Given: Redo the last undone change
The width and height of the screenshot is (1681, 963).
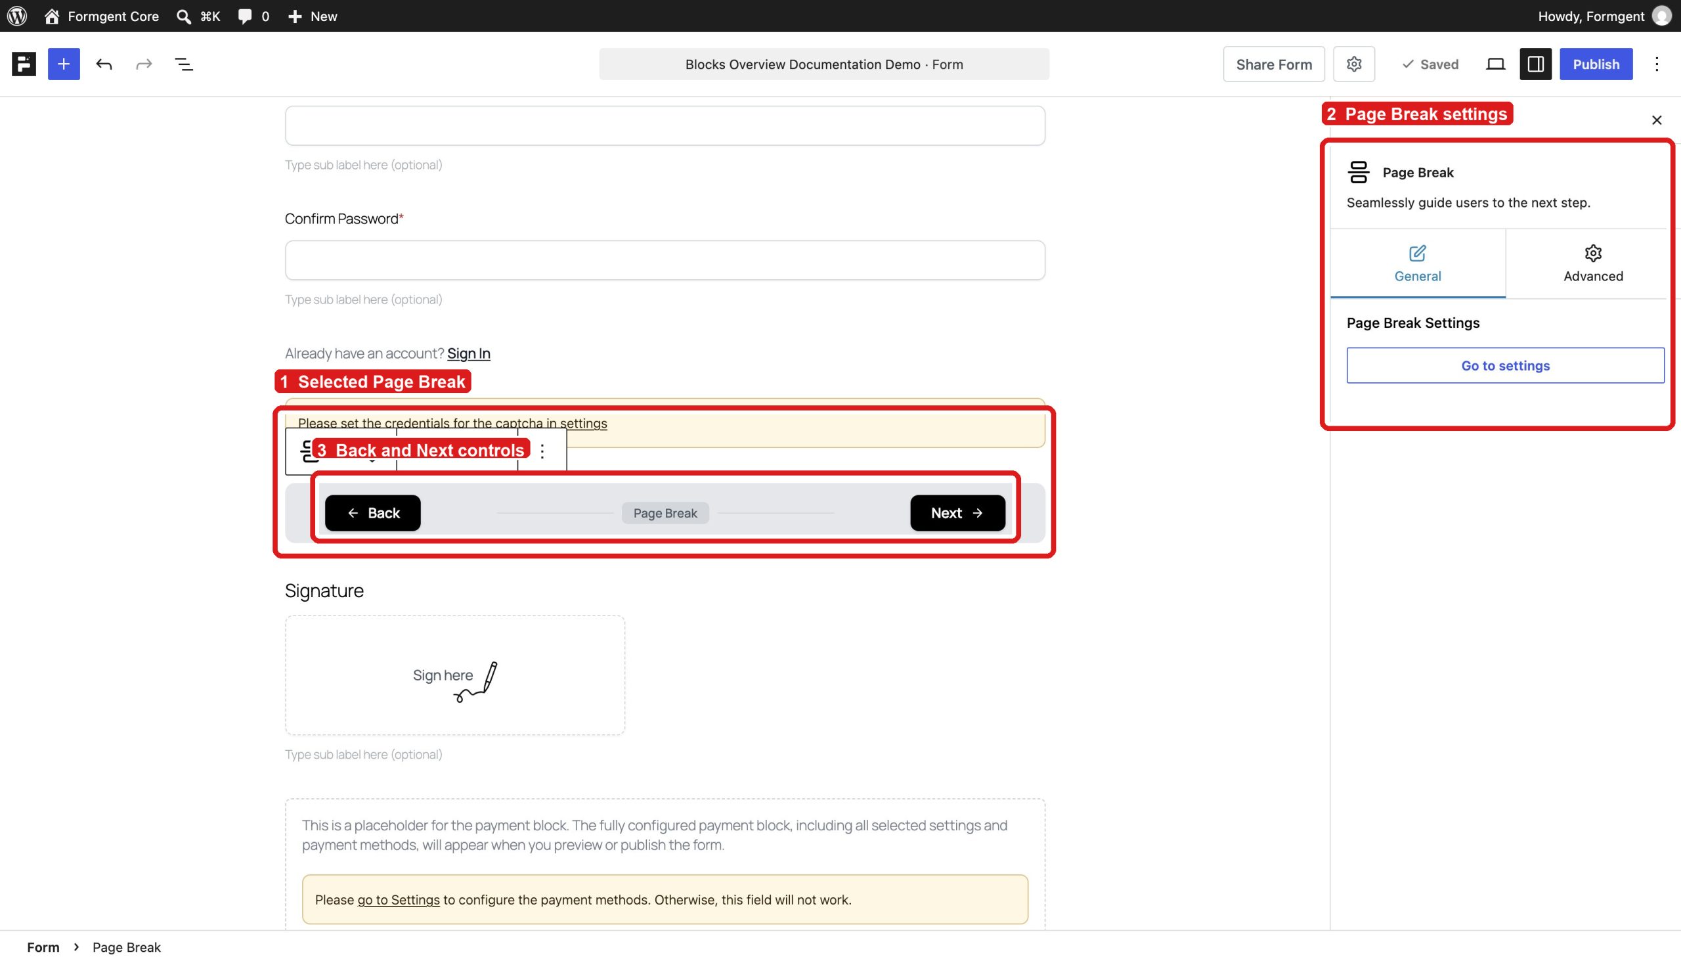Looking at the screenshot, I should pos(143,64).
